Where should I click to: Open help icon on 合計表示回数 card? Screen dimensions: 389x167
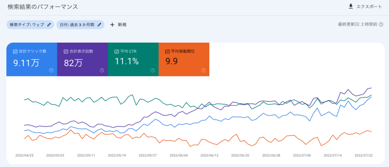[x=102, y=70]
